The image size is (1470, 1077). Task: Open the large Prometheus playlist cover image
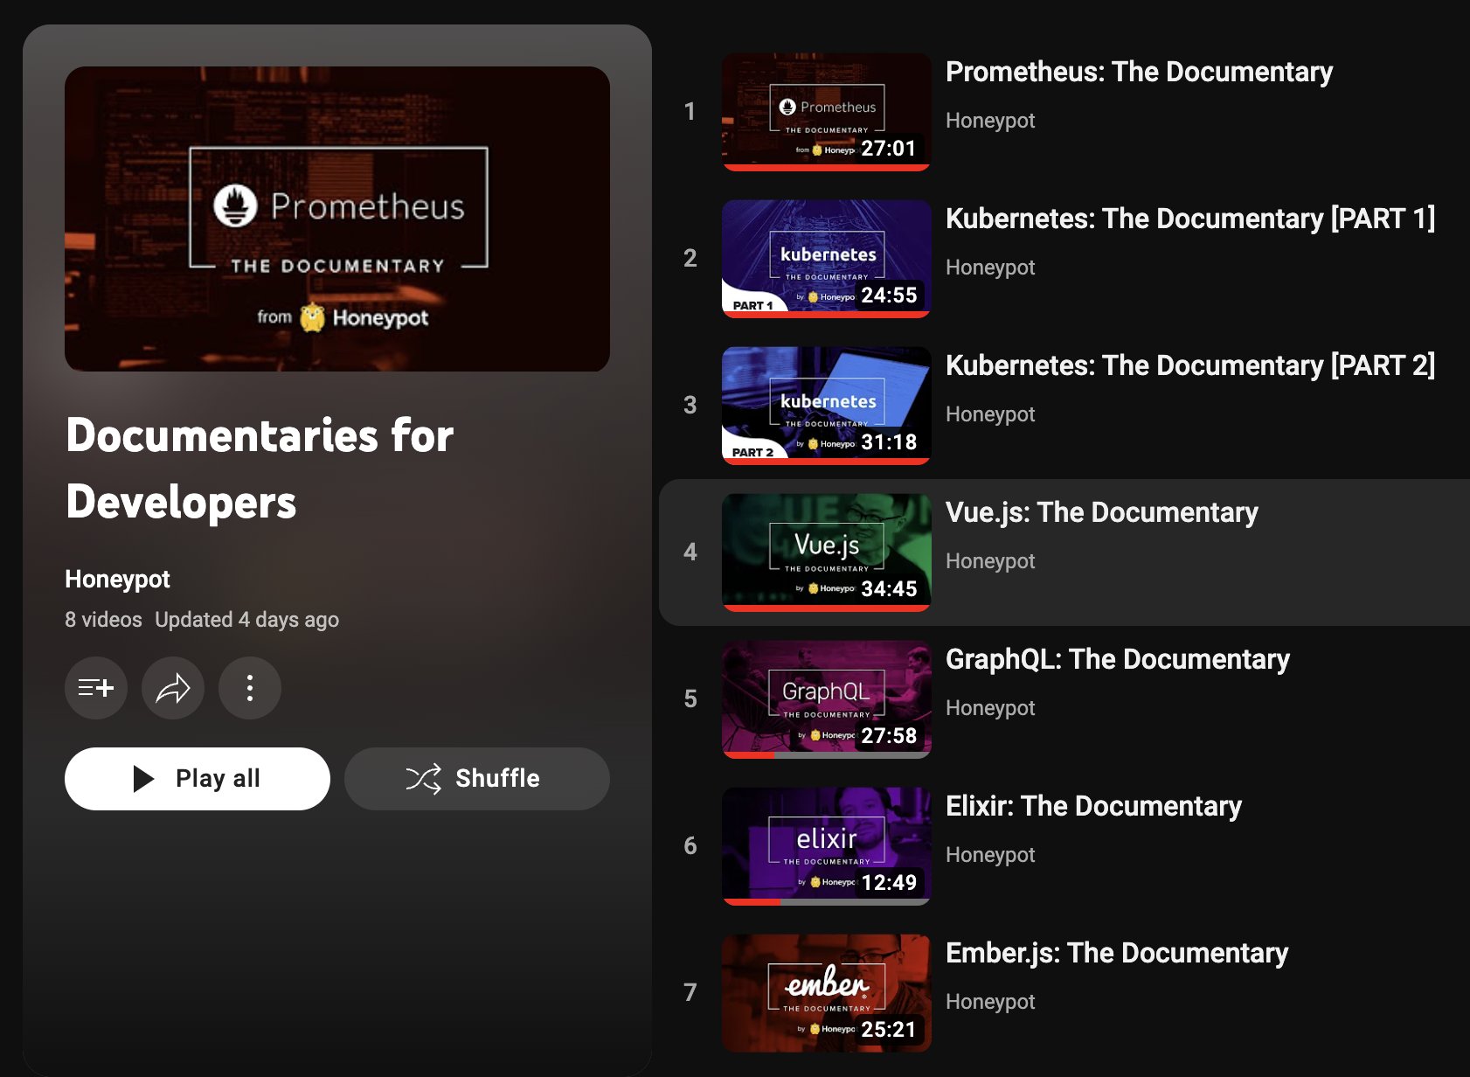click(x=337, y=219)
